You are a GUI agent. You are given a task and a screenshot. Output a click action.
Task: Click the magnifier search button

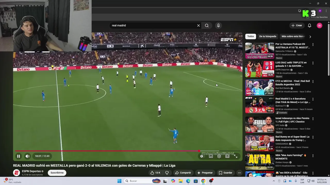point(207,25)
